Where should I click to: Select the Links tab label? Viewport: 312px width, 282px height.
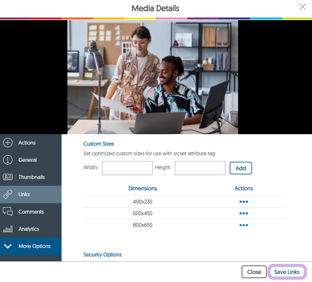point(24,194)
